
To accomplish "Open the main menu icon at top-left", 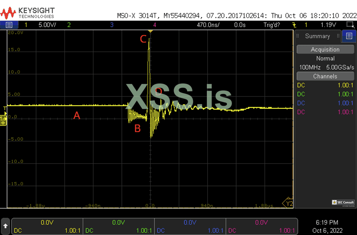I will [9, 25].
